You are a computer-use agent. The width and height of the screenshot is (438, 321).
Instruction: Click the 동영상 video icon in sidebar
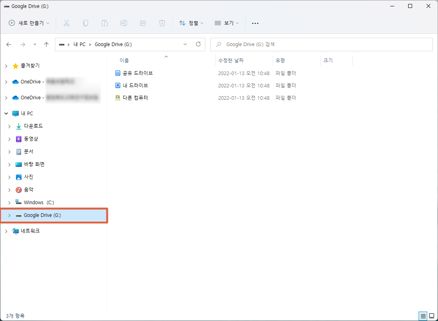pyautogui.click(x=18, y=139)
